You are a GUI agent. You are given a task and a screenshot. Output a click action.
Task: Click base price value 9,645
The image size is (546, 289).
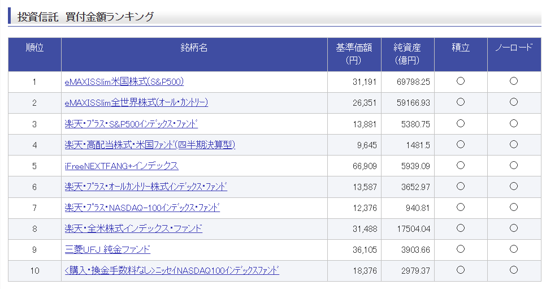point(367,145)
